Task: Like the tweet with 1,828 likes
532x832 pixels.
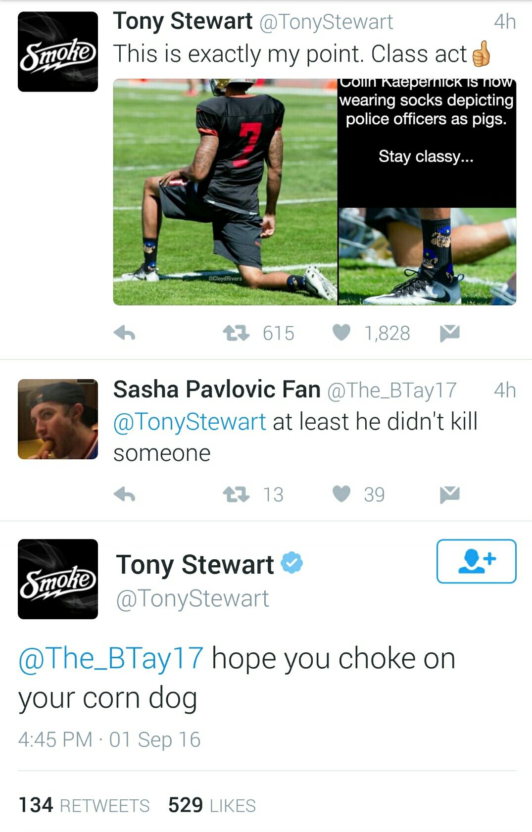Action: (x=341, y=333)
